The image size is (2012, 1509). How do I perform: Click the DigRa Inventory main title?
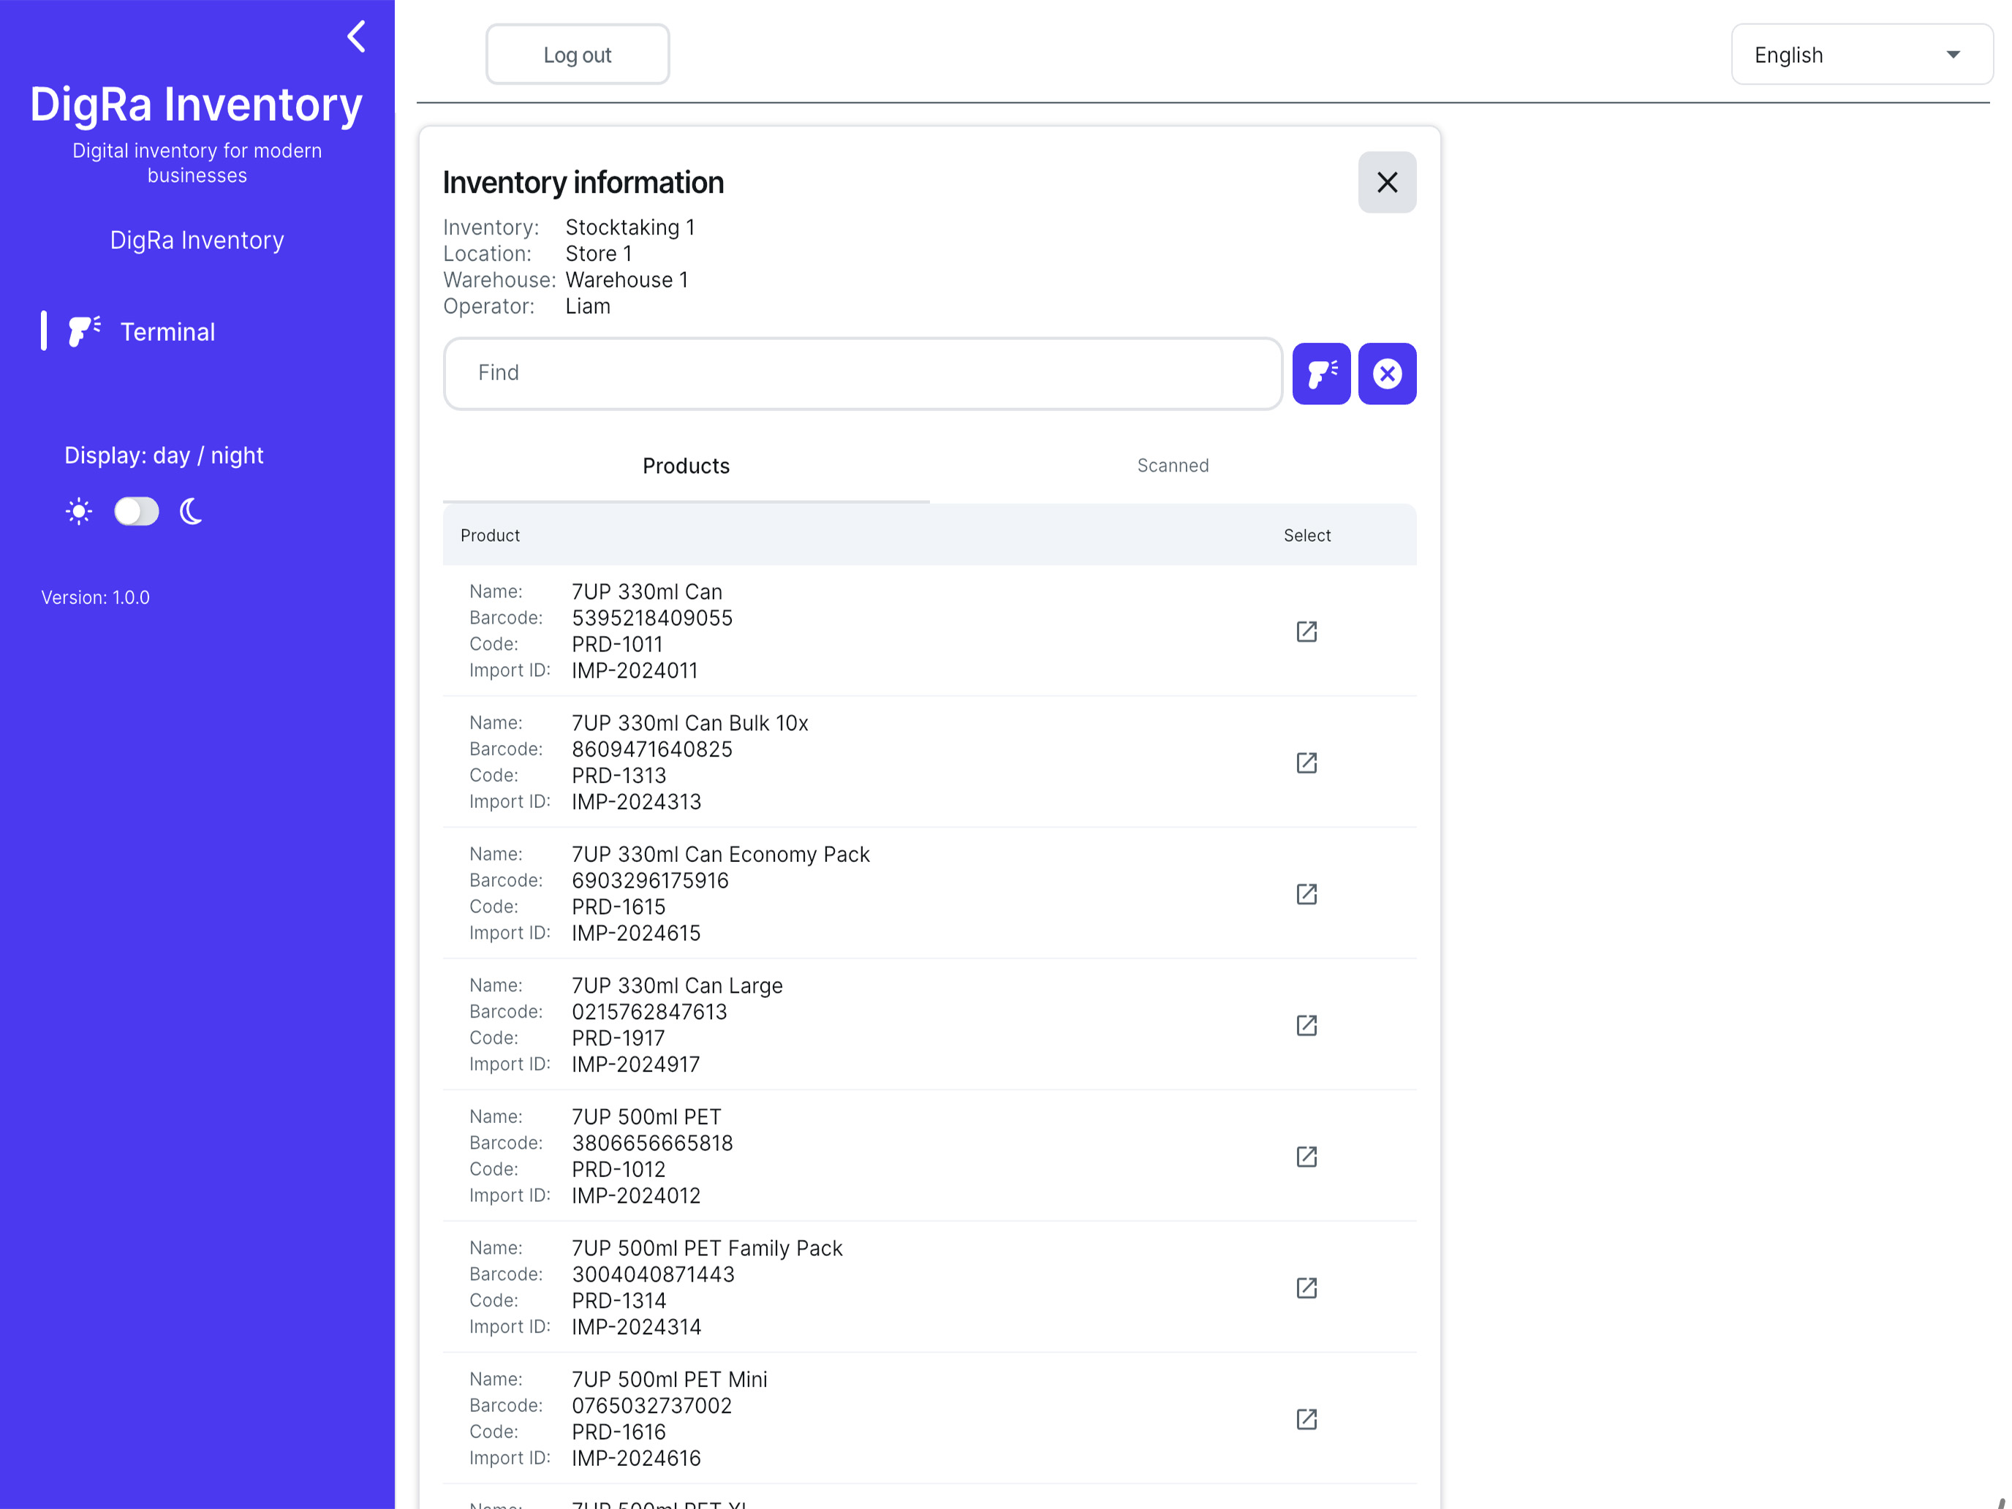pos(197,104)
